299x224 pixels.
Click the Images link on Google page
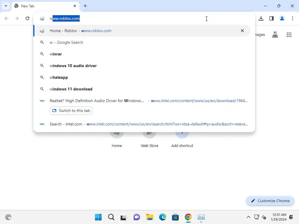click(x=260, y=35)
